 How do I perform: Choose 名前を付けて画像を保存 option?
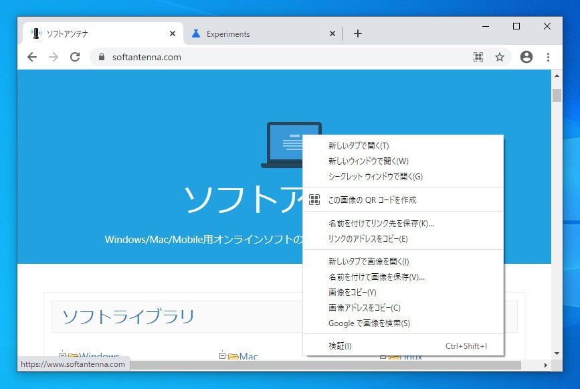pos(377,277)
